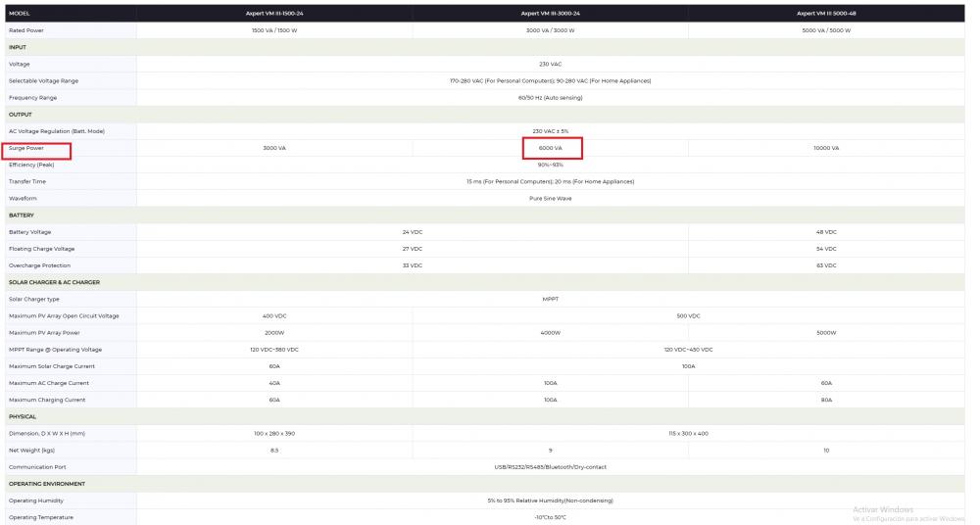Click 'USB/RS232/RS485/Bluetooth/Dry-contact' value
The width and height of the screenshot is (980, 525).
point(551,467)
